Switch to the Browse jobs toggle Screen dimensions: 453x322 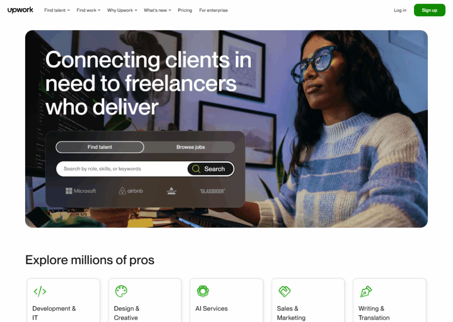(x=190, y=147)
